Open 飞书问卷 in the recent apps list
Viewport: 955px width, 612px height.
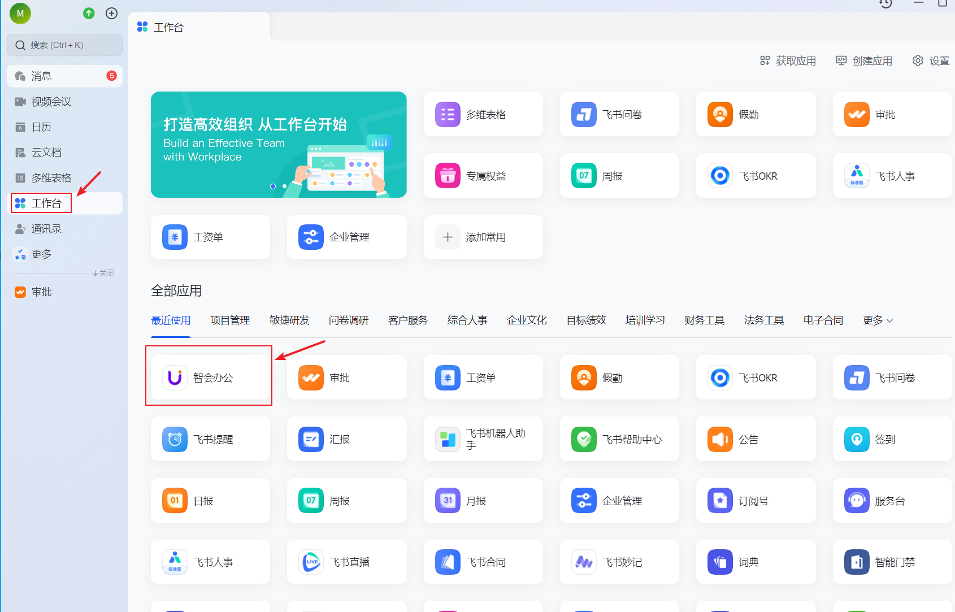[x=892, y=377]
